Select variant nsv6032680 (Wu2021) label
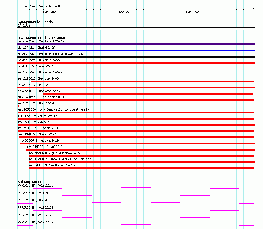 pyautogui.click(x=35, y=122)
